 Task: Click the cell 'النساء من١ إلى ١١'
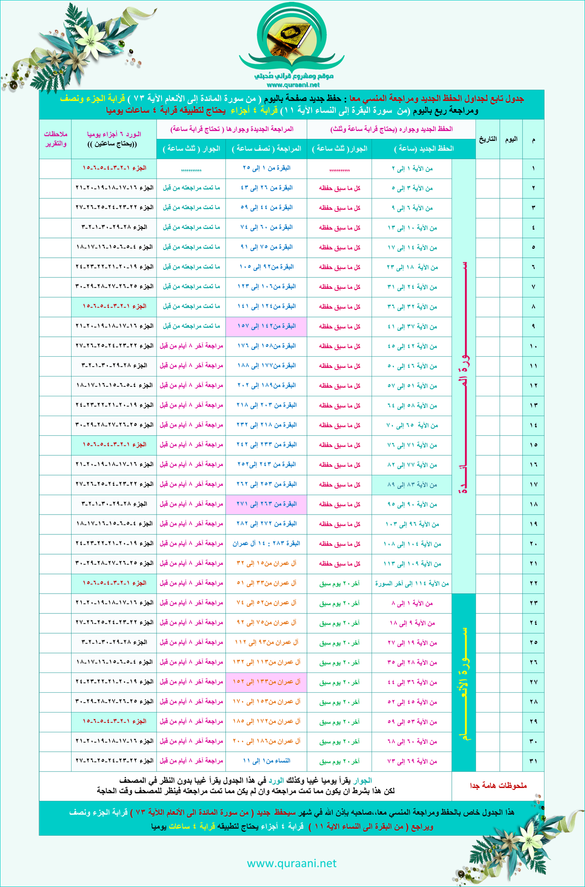[266, 761]
